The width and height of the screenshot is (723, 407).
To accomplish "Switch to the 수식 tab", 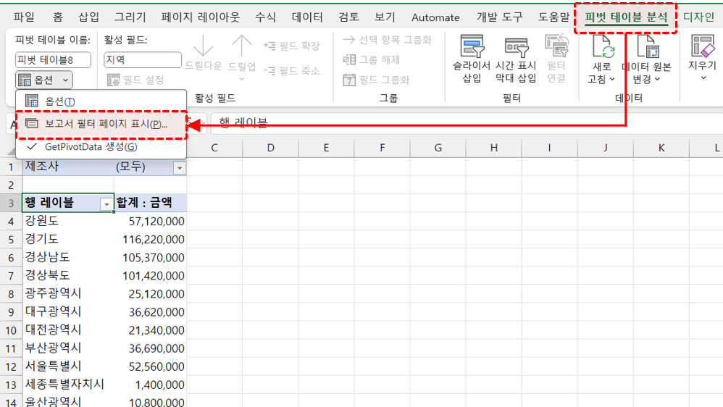I will 266,17.
